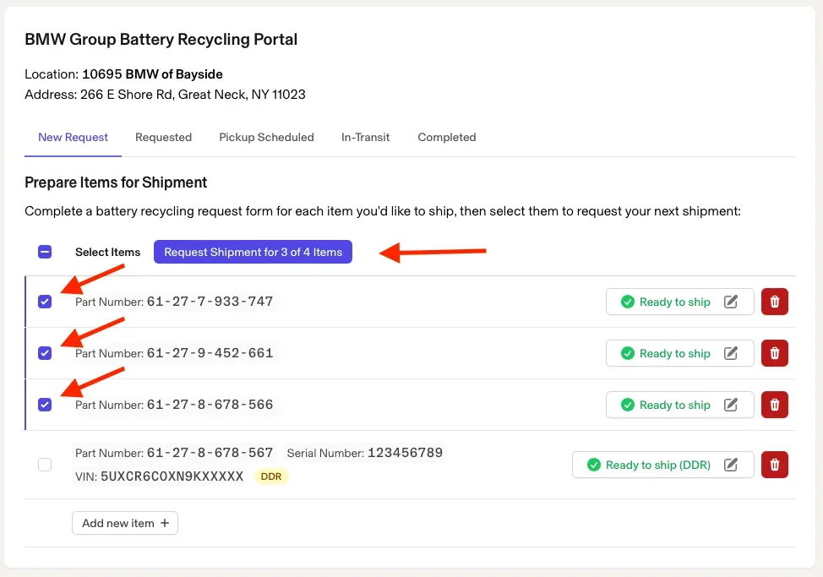The image size is (823, 577).
Task: Edit form for part 61-27-7-933-747
Action: (x=731, y=302)
